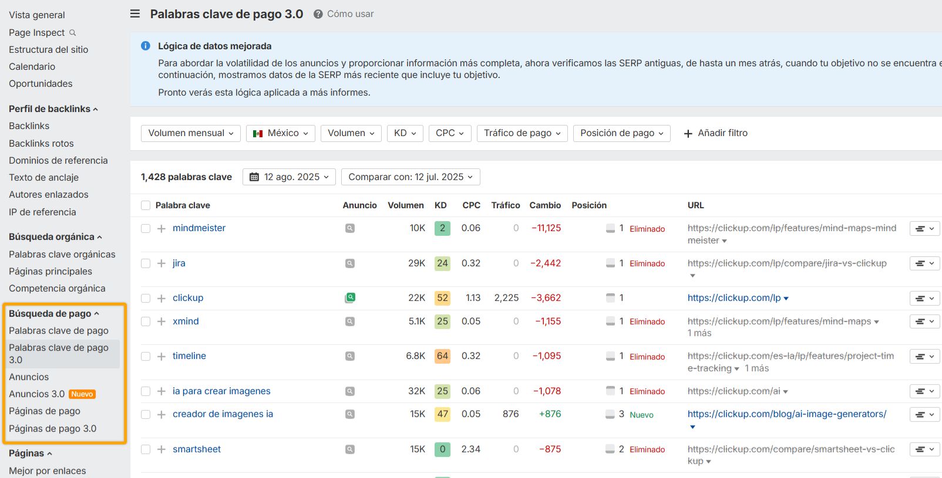Click the plus icon beside clickup
Screen dimensions: 942x478
tap(162, 299)
